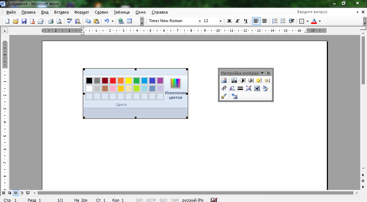The image size is (367, 202).
Task: Open the Таблица menu
Action: pos(122,12)
